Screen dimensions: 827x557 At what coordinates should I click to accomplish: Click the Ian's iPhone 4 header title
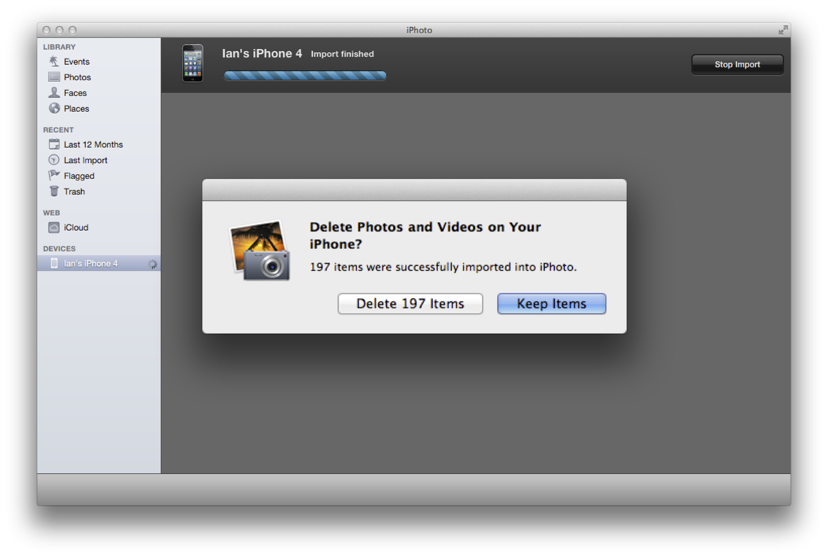coord(262,53)
